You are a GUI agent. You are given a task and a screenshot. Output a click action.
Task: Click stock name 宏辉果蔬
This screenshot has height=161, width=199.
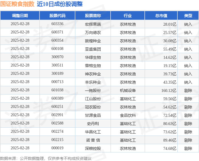93,24
